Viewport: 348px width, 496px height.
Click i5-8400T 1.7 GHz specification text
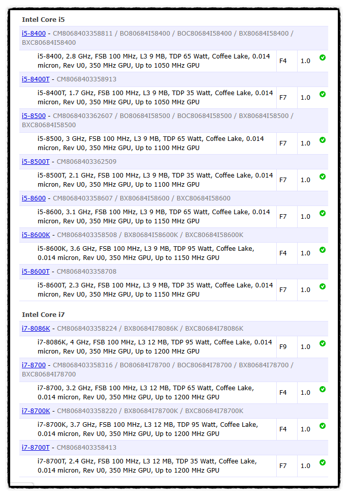point(155,98)
